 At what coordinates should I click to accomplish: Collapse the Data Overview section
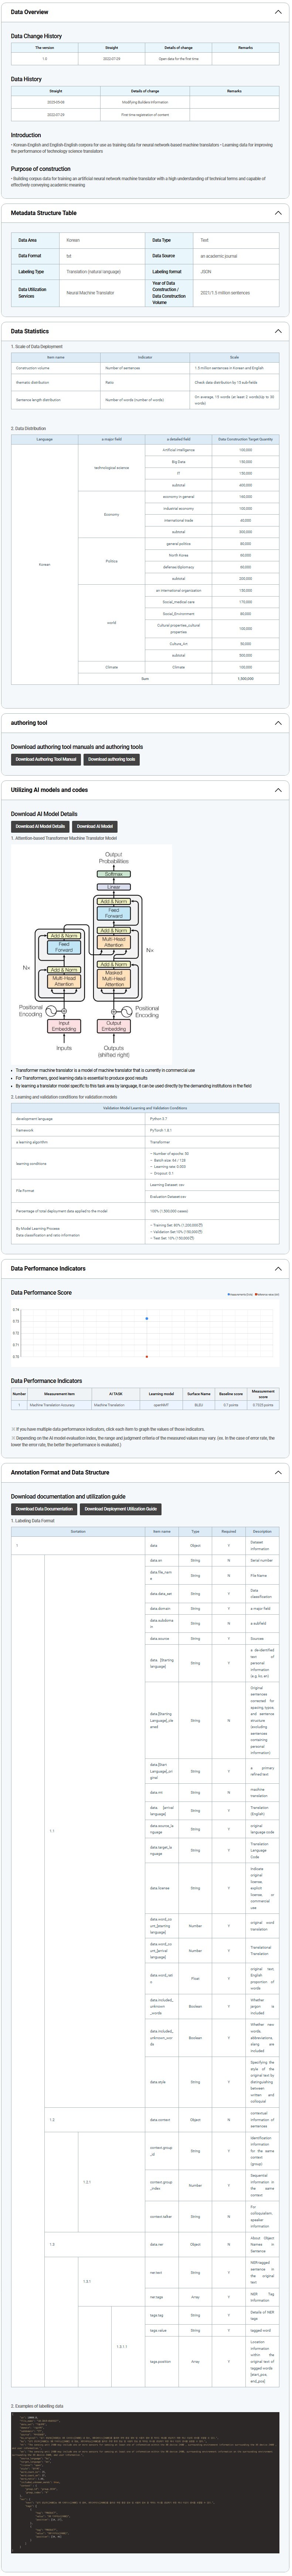[278, 12]
